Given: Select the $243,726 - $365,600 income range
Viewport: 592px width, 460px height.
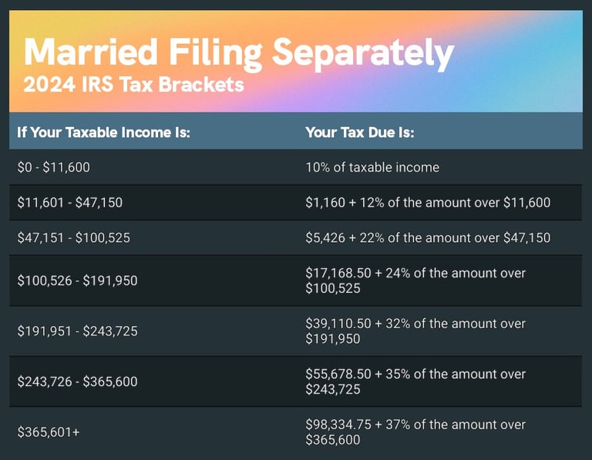Looking at the screenshot, I should click(x=77, y=381).
